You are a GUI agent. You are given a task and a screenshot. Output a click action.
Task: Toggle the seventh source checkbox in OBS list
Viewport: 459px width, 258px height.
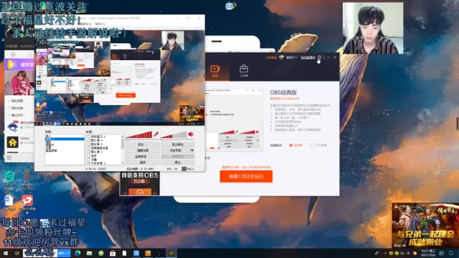click(x=88, y=159)
